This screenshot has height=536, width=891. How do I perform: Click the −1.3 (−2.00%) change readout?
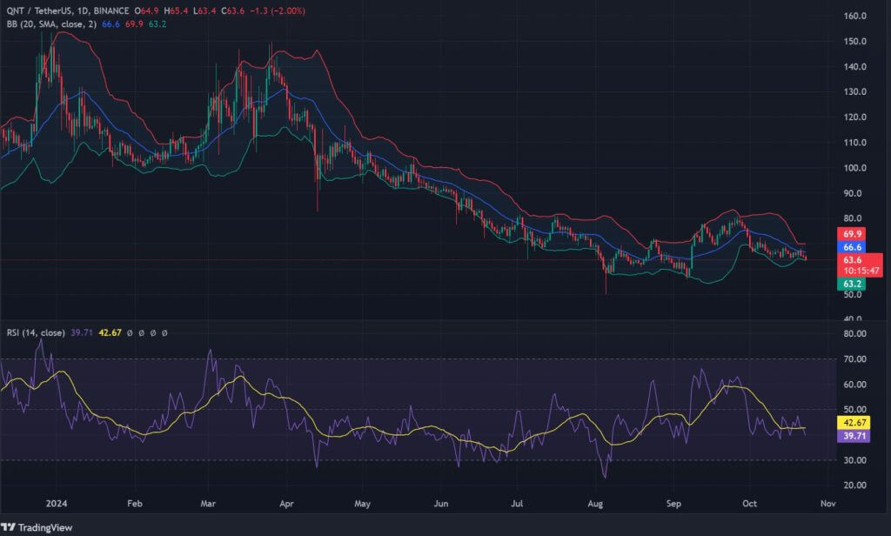click(x=278, y=10)
